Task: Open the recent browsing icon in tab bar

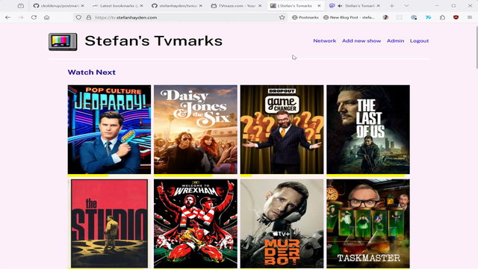Action: pyautogui.click(x=21, y=6)
